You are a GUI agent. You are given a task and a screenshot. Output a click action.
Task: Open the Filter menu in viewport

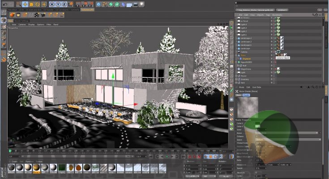pos(48,25)
